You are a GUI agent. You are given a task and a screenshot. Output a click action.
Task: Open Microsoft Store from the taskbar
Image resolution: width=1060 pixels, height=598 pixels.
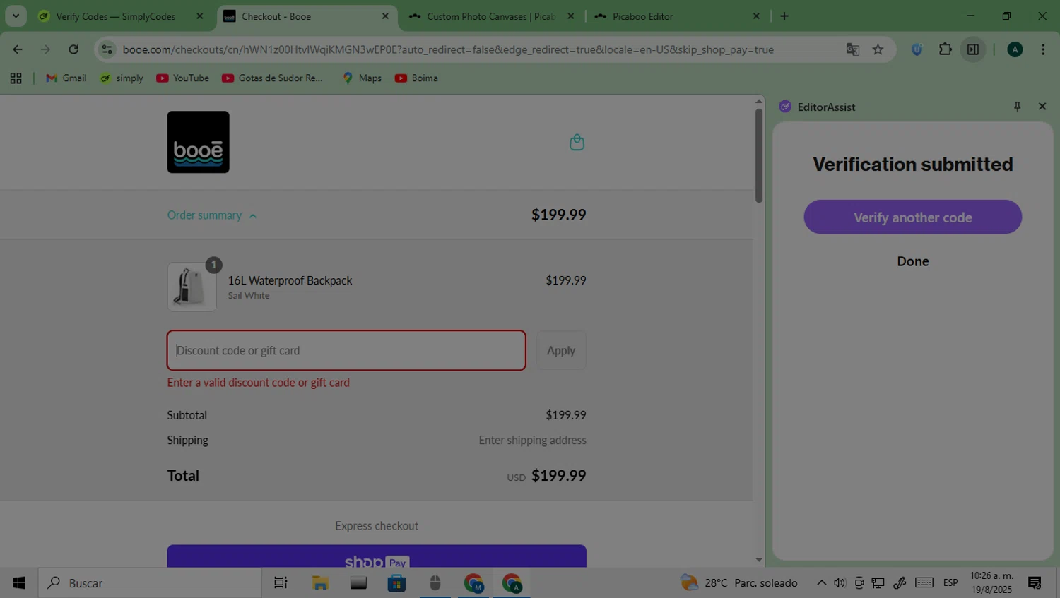(396, 583)
